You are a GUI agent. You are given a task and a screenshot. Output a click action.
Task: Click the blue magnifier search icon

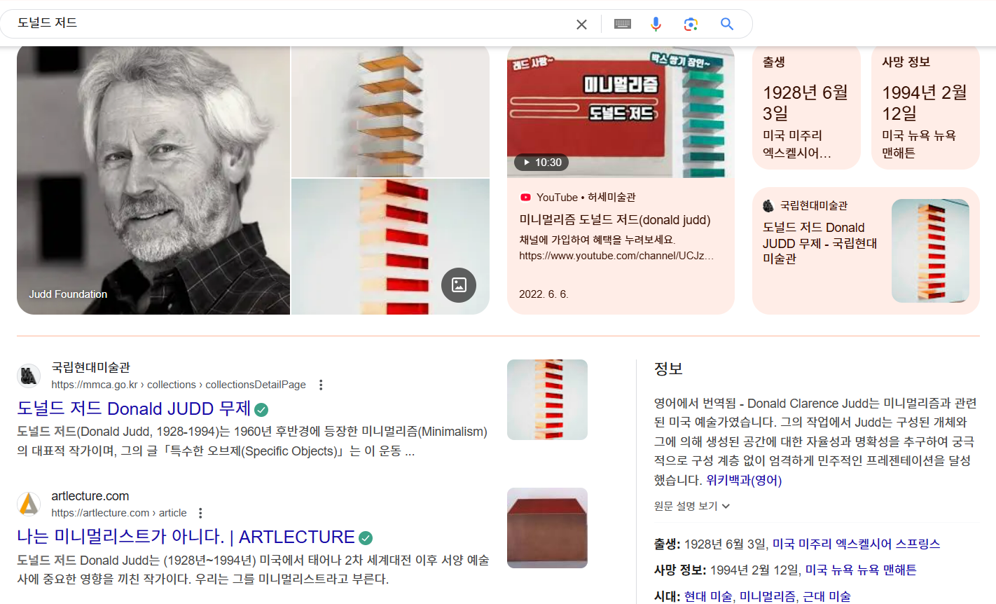(x=726, y=23)
